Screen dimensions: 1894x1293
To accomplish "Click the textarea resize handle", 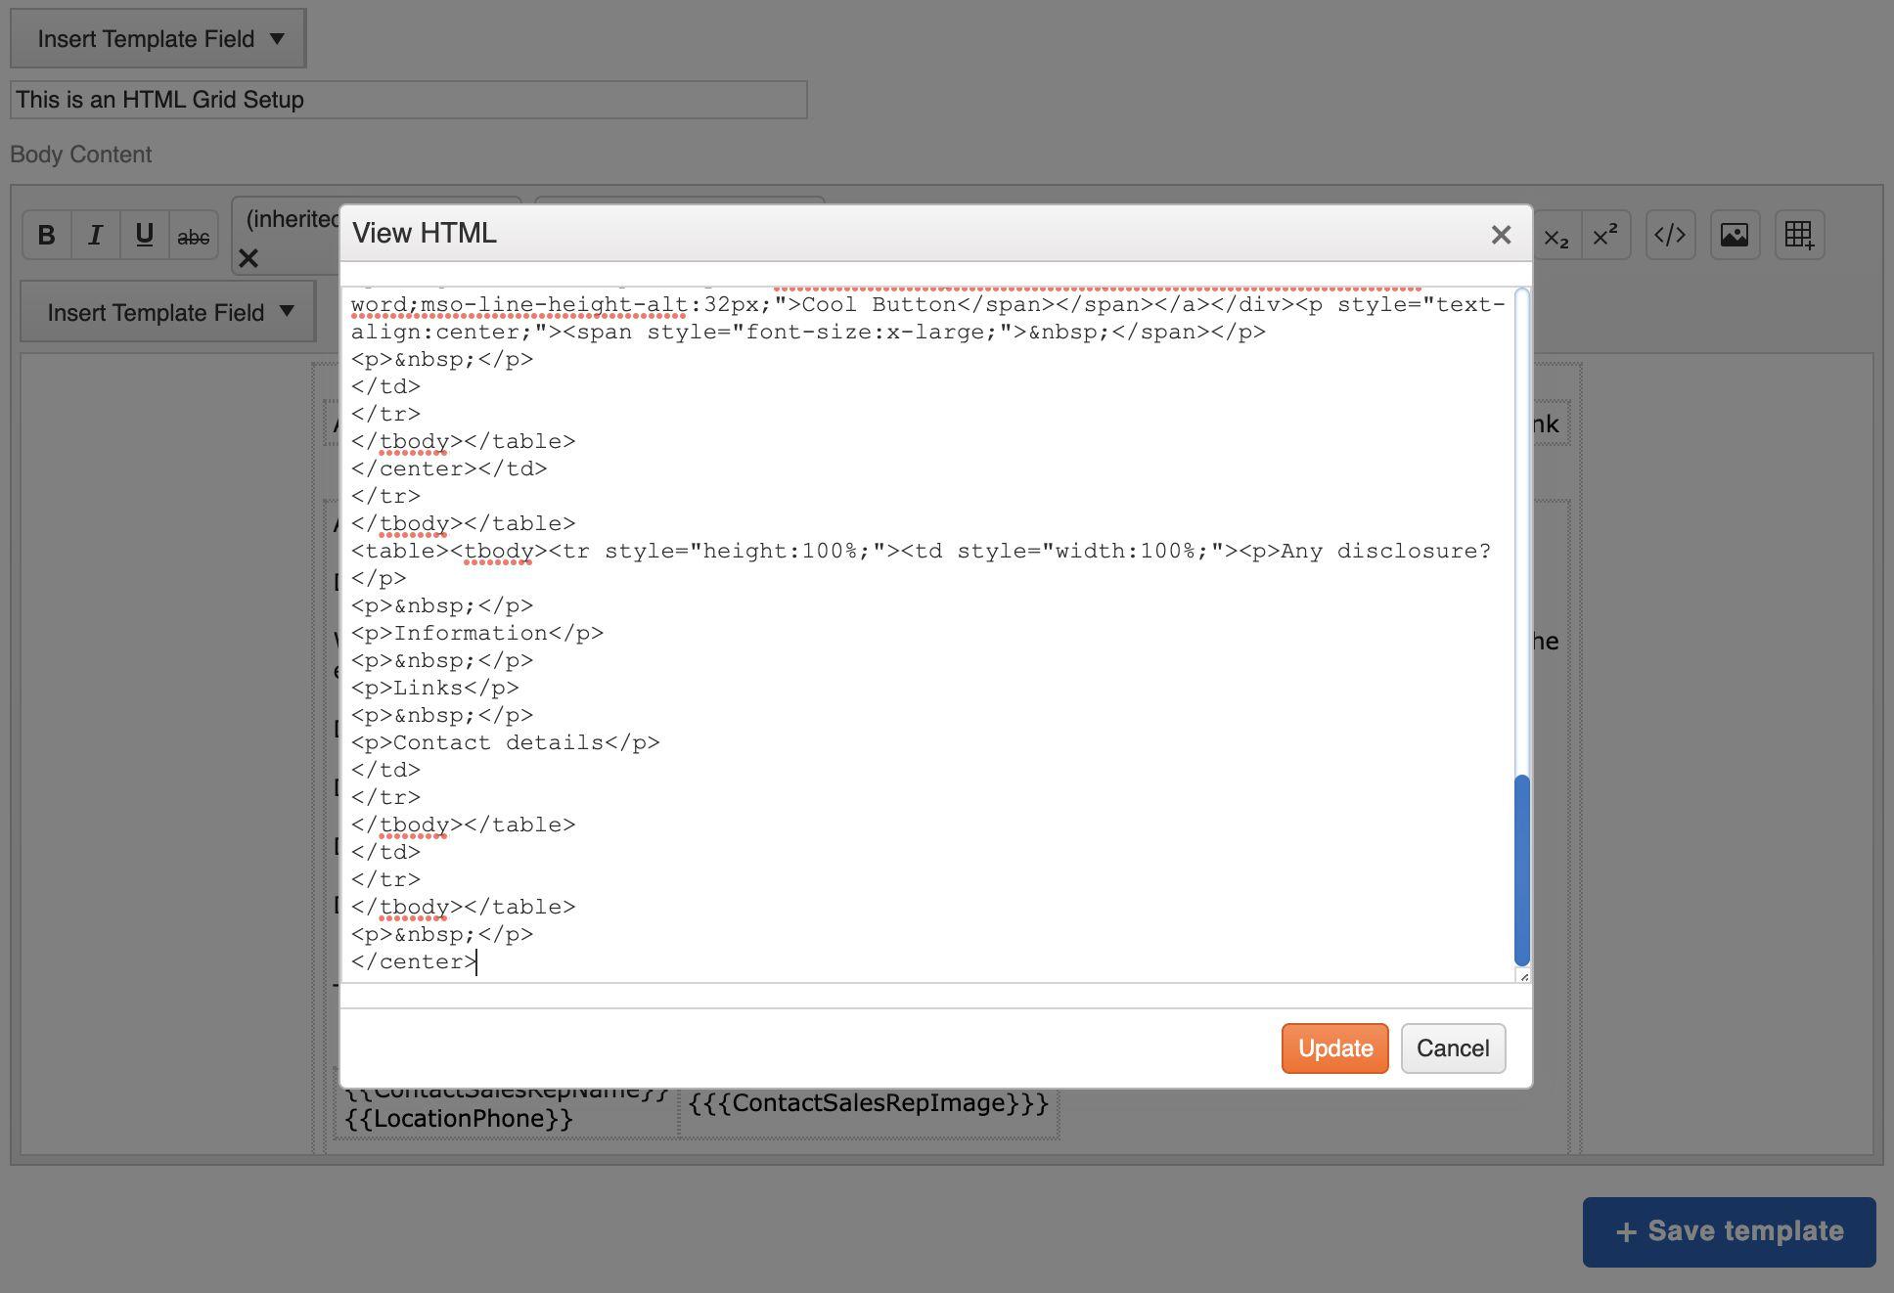I will pyautogui.click(x=1523, y=976).
